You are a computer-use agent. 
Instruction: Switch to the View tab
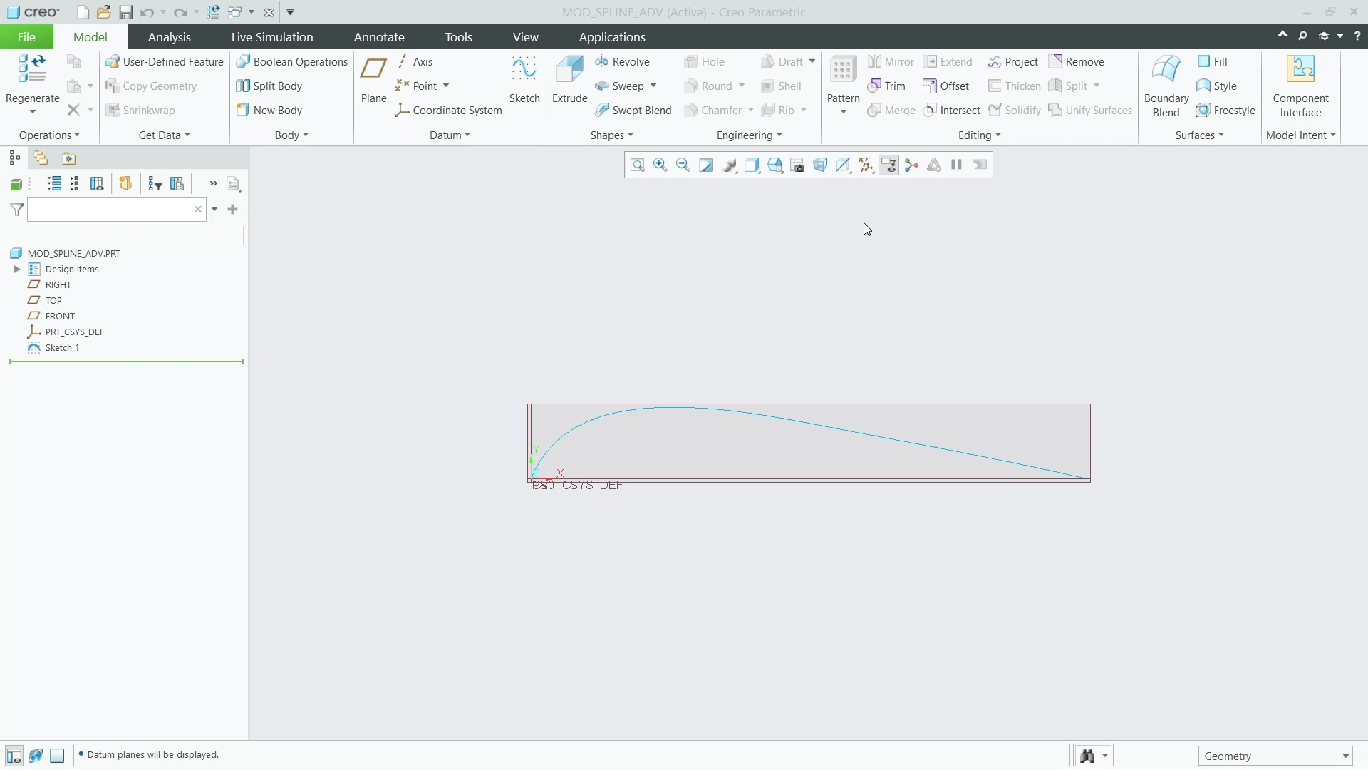point(525,37)
